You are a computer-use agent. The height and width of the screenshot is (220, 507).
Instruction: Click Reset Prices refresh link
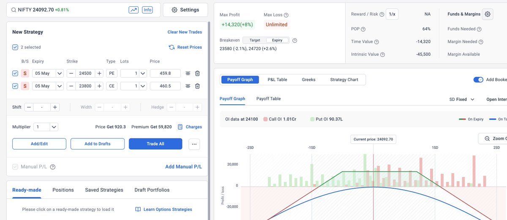click(x=185, y=47)
